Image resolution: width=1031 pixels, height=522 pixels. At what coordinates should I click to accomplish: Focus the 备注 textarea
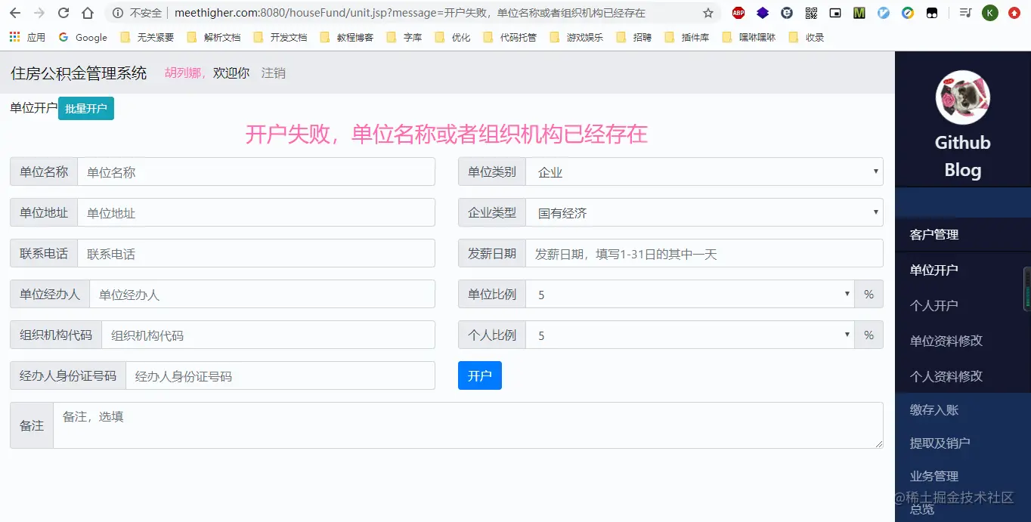(x=468, y=425)
